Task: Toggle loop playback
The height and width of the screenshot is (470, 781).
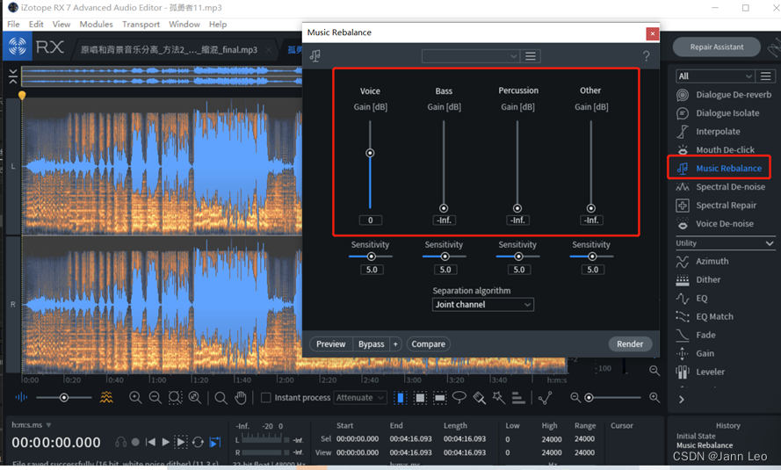Action: [x=198, y=442]
